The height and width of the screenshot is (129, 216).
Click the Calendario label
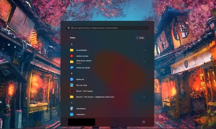click(81, 114)
